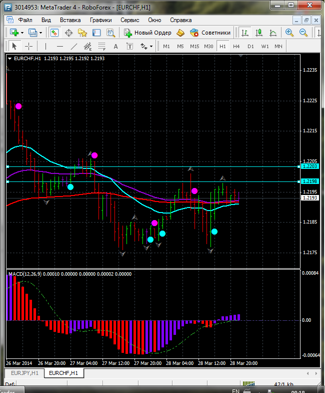Screen dimensions: 325x393
Task: Switch chart to candlesticks mode
Action: pyautogui.click(x=258, y=33)
